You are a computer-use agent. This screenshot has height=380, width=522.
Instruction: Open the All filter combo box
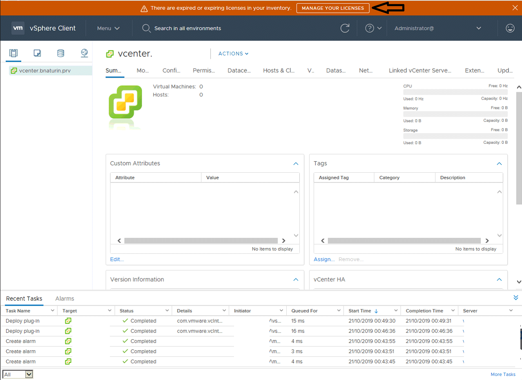point(18,374)
